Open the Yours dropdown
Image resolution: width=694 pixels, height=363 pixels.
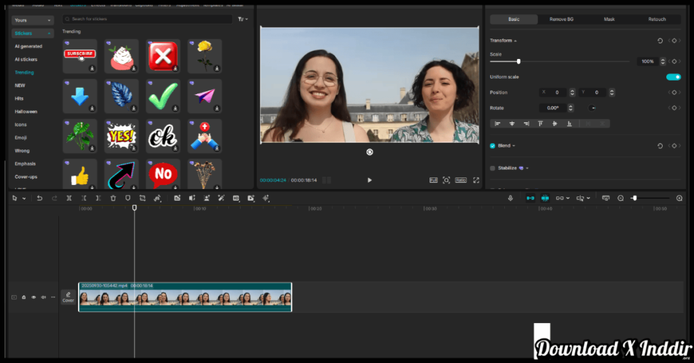(x=33, y=20)
